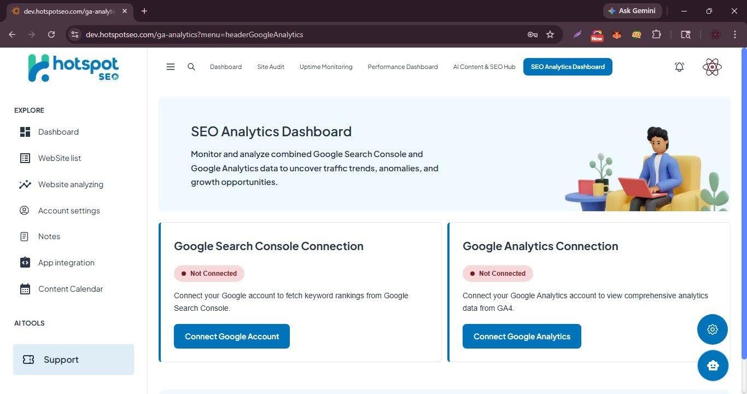The width and height of the screenshot is (747, 394).
Task: Click Connect Google Account button
Action: click(232, 337)
